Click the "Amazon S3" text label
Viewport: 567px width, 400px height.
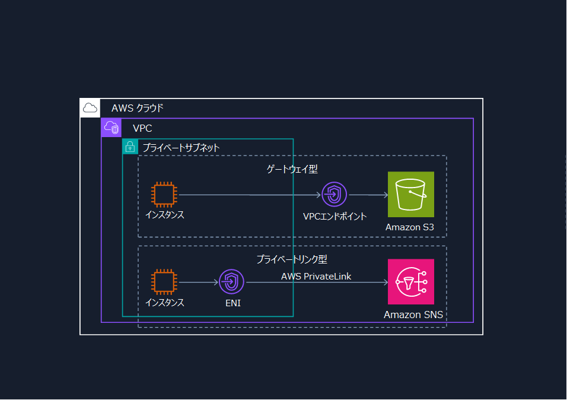[410, 227]
